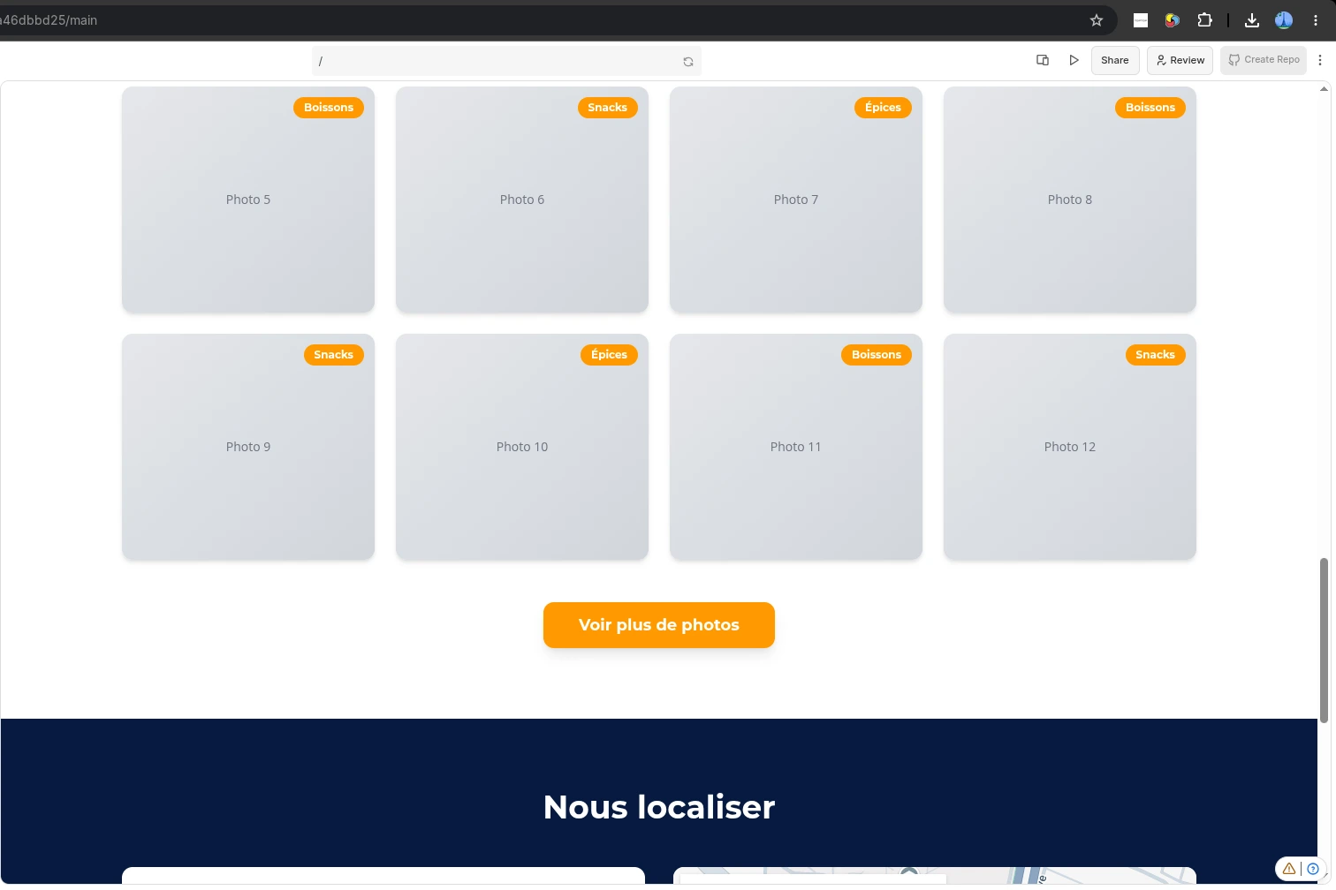Open the Chrome three-dot menu
The height and width of the screenshot is (890, 1336).
tap(1316, 20)
